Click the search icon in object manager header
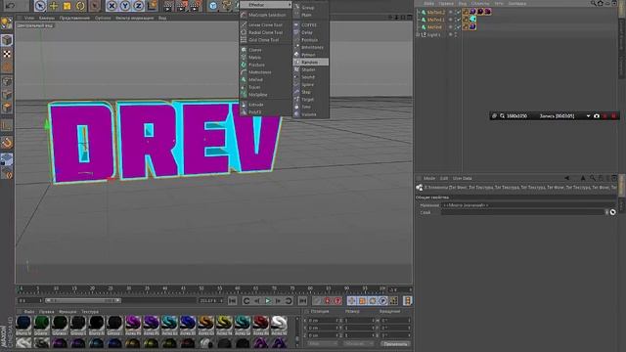This screenshot has width=626, height=352. (x=594, y=3)
